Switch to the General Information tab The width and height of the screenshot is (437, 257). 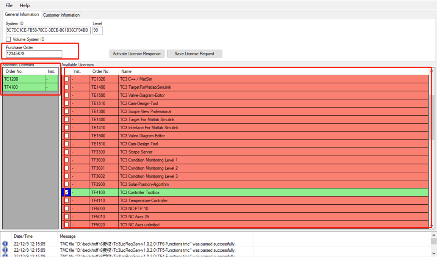22,14
